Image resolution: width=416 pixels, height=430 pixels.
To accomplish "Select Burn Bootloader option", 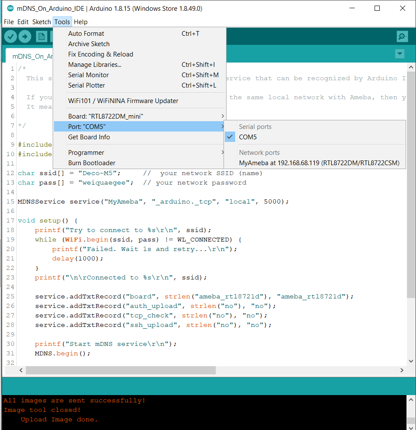I will pos(91,163).
